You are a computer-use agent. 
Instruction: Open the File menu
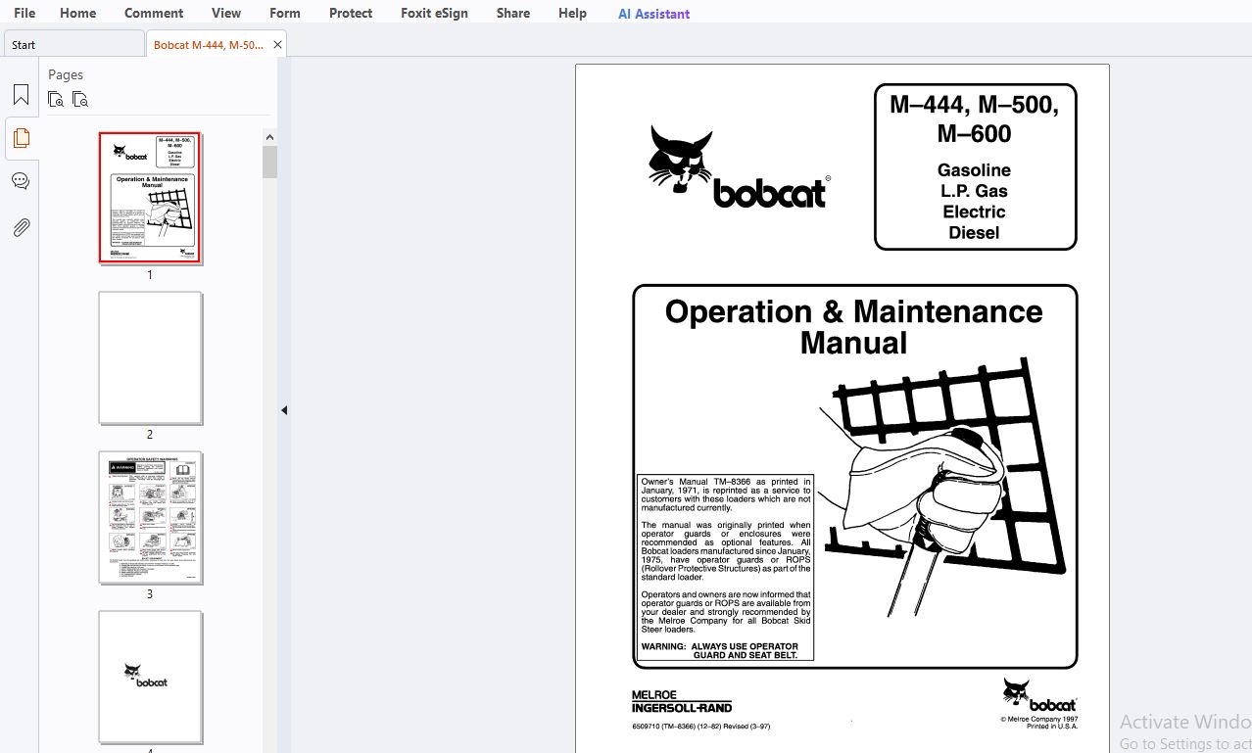click(24, 13)
